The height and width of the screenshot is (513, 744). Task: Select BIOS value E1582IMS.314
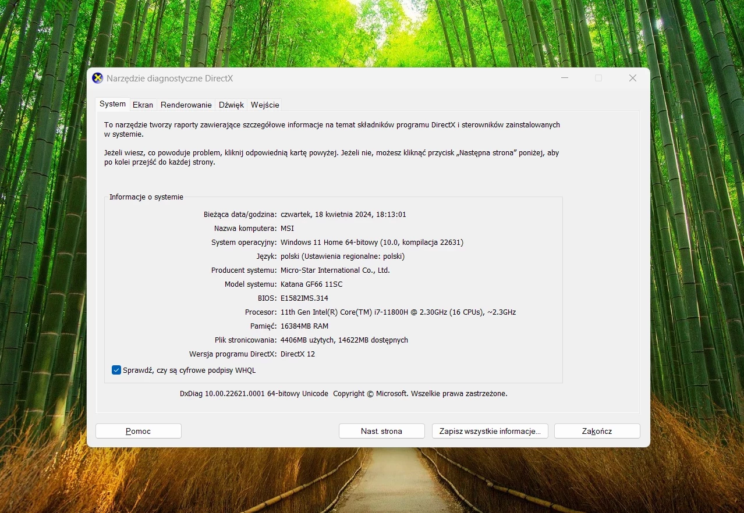pyautogui.click(x=304, y=298)
